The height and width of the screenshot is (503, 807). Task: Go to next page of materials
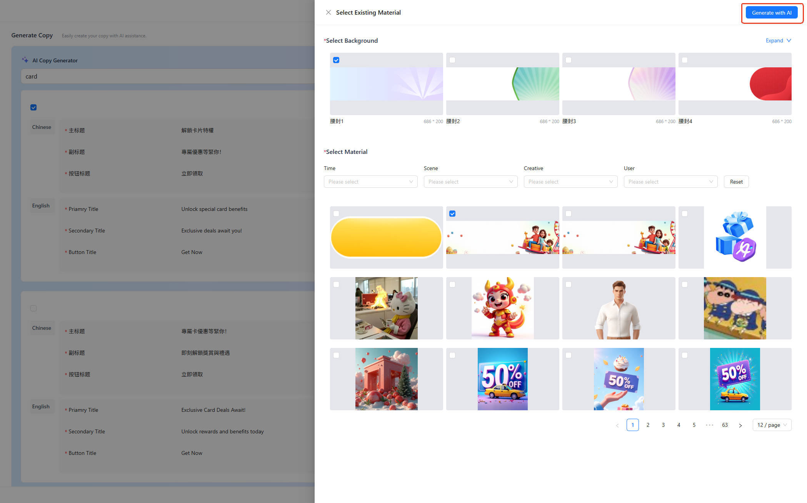(740, 425)
